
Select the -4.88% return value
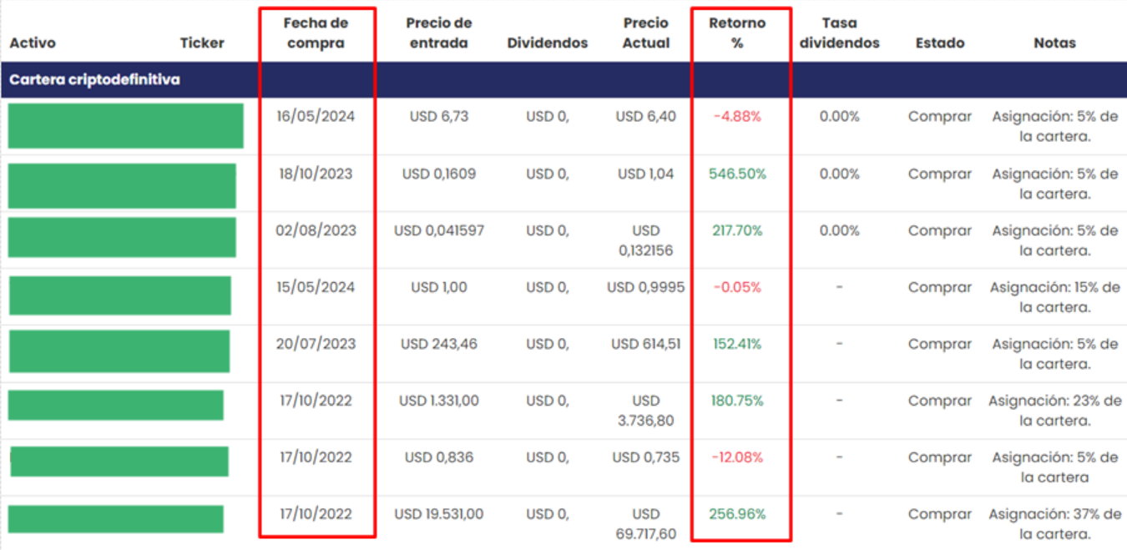click(737, 117)
